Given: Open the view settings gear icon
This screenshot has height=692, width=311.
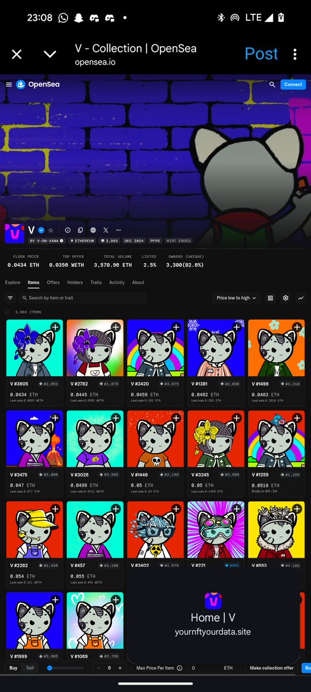Looking at the screenshot, I should click(x=286, y=298).
